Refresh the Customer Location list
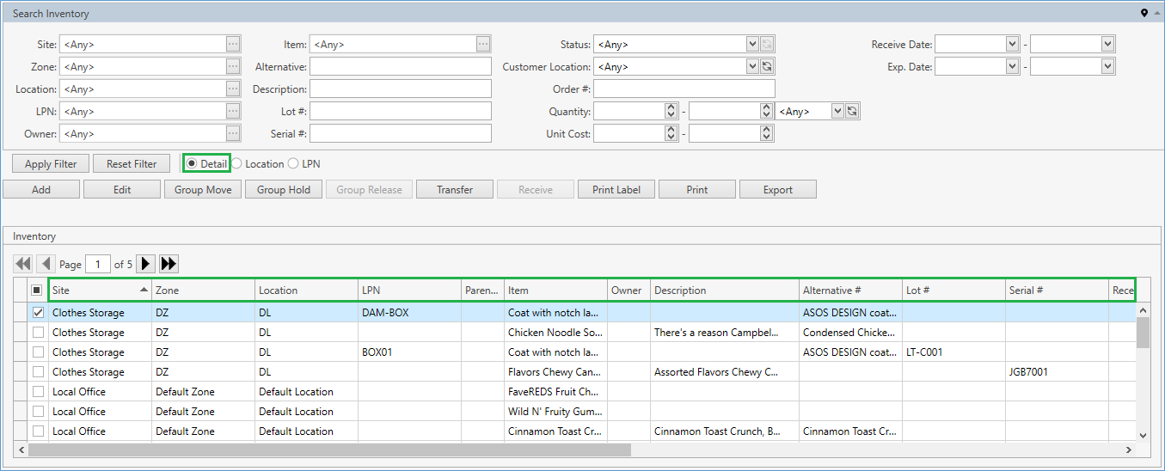The width and height of the screenshot is (1165, 471). [767, 67]
